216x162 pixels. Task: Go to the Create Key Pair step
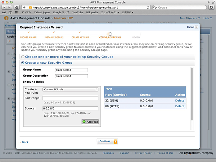[x=80, y=37]
